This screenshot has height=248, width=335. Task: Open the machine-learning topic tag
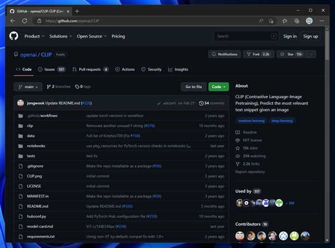coord(251,121)
